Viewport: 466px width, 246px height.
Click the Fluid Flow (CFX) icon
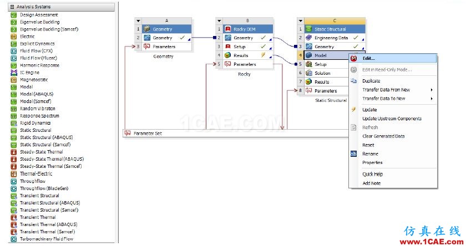(x=13, y=51)
